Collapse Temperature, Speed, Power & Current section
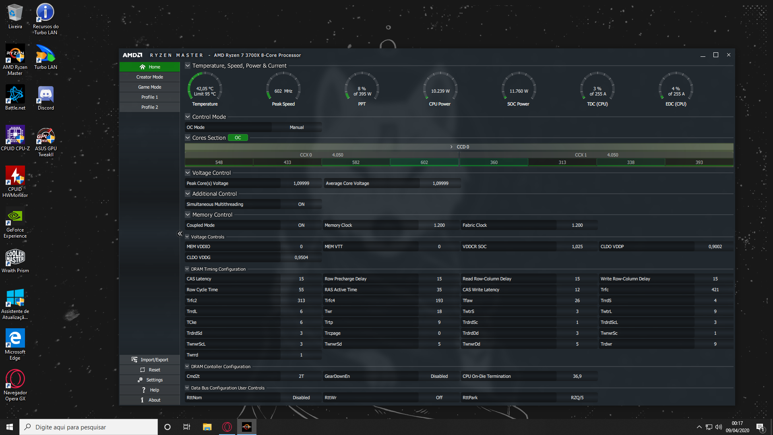The height and width of the screenshot is (435, 773). [188, 66]
